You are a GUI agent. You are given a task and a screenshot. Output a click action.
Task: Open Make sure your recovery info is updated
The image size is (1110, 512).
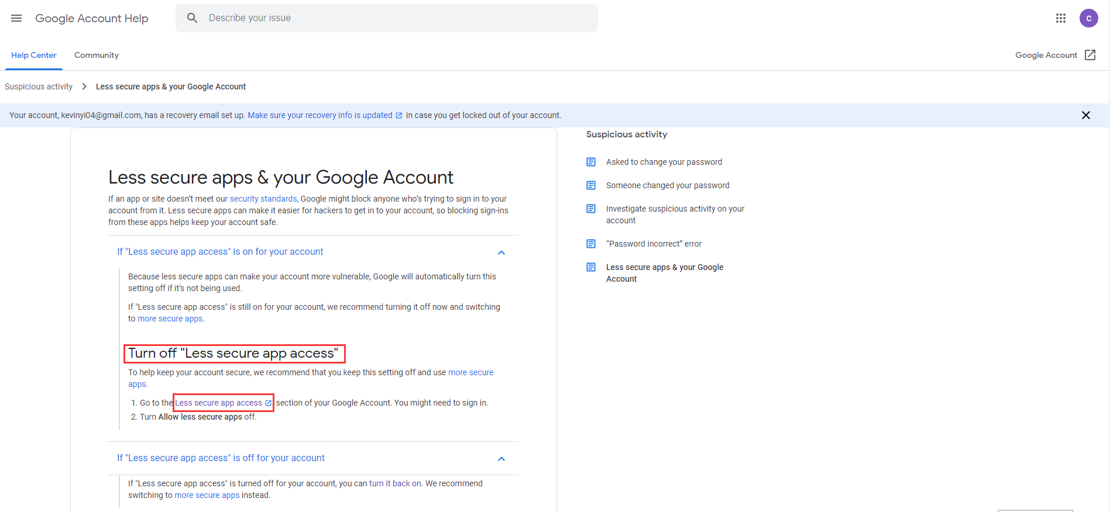point(320,115)
